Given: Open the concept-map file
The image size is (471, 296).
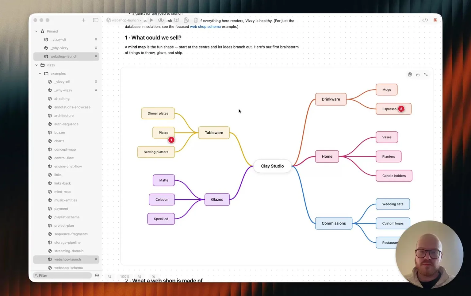Looking at the screenshot, I should coord(65,149).
